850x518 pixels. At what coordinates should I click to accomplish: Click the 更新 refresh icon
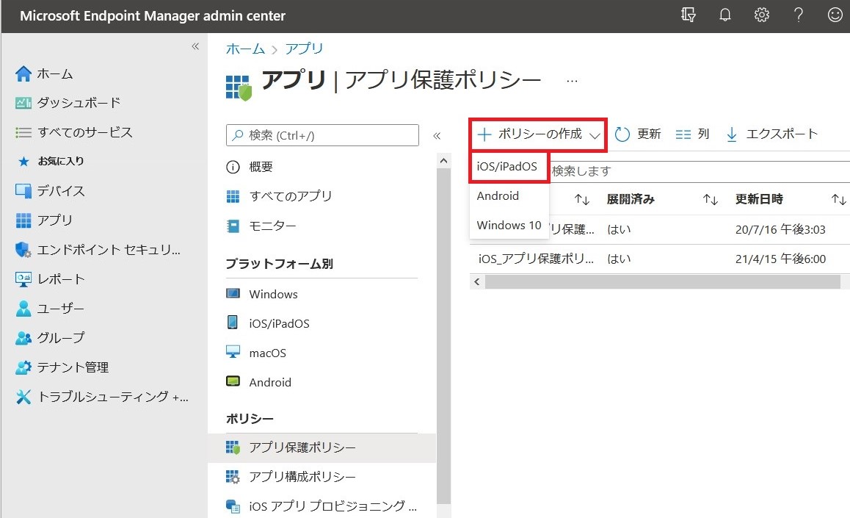click(622, 134)
